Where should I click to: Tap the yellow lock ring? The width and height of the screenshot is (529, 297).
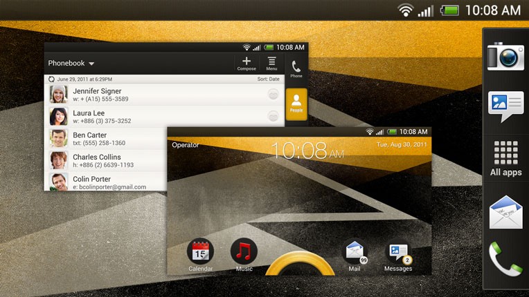coord(300,265)
